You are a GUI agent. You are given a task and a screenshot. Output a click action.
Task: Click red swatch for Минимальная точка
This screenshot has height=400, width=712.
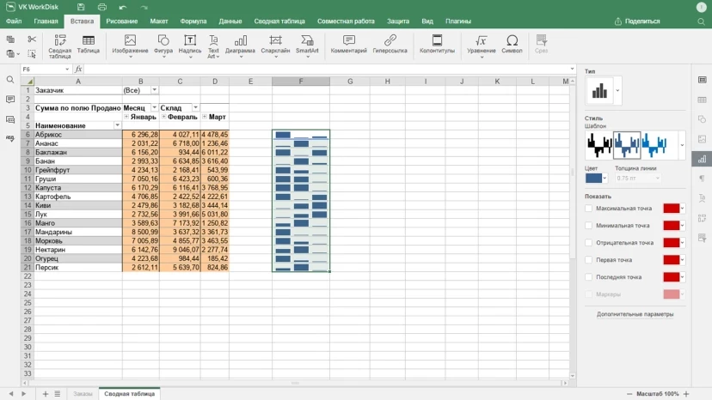(x=671, y=226)
